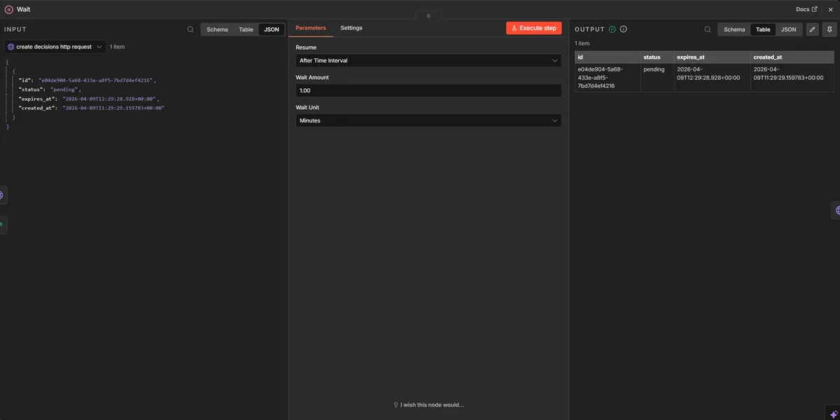
Task: Switch input view to Table
Action: click(246, 29)
